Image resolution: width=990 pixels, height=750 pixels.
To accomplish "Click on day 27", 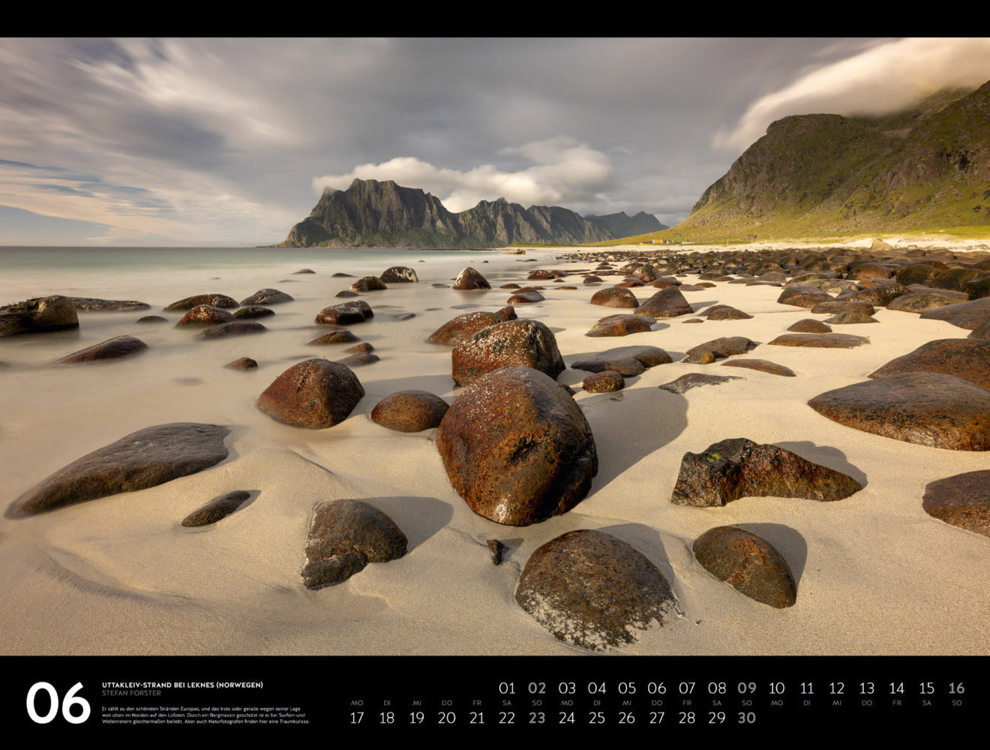I will click(657, 718).
